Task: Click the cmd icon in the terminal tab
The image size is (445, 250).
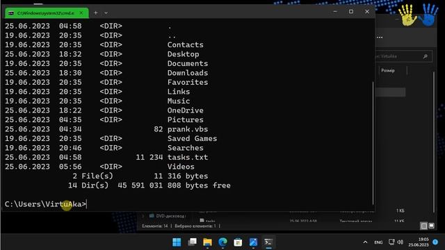Action: pyautogui.click(x=11, y=13)
